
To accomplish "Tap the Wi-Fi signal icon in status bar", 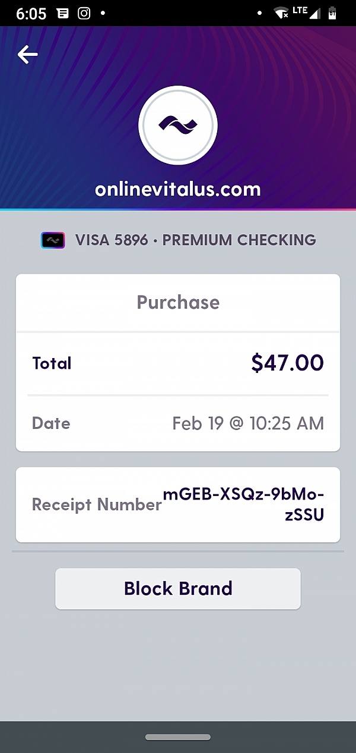I will click(x=281, y=13).
